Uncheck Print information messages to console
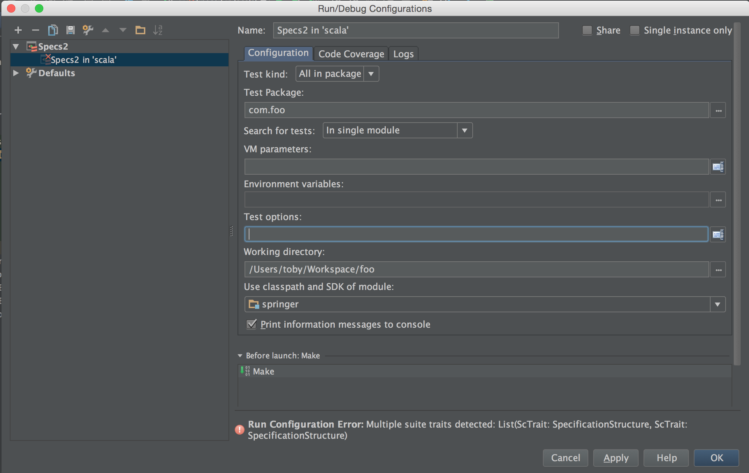This screenshot has width=749, height=473. coord(252,324)
